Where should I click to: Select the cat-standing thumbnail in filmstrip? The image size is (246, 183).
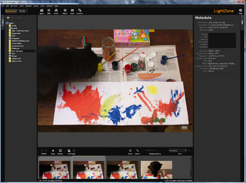tap(157, 170)
